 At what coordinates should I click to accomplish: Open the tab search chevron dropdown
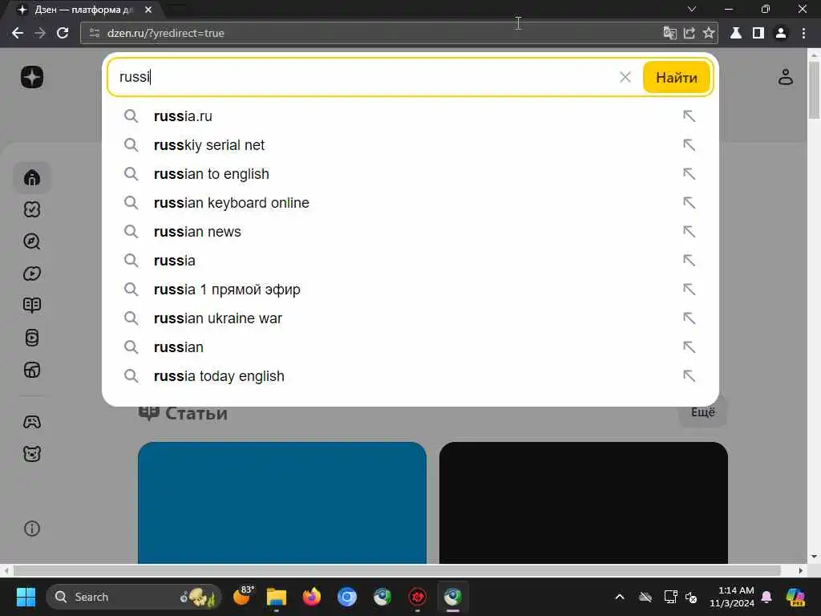[x=692, y=9]
